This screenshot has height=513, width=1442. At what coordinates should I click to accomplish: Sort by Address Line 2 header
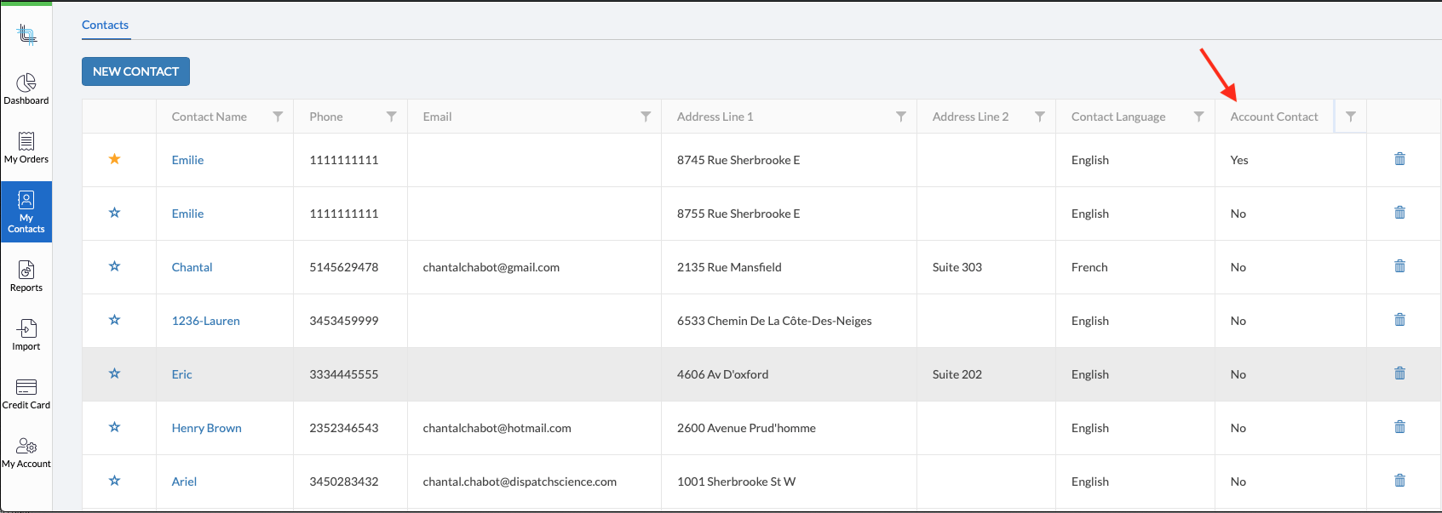970,117
